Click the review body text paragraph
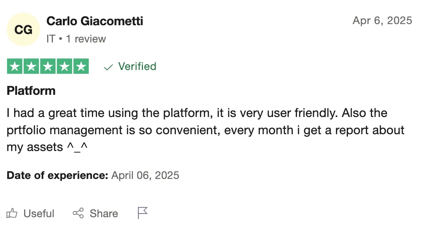423x247 pixels. pos(206,130)
